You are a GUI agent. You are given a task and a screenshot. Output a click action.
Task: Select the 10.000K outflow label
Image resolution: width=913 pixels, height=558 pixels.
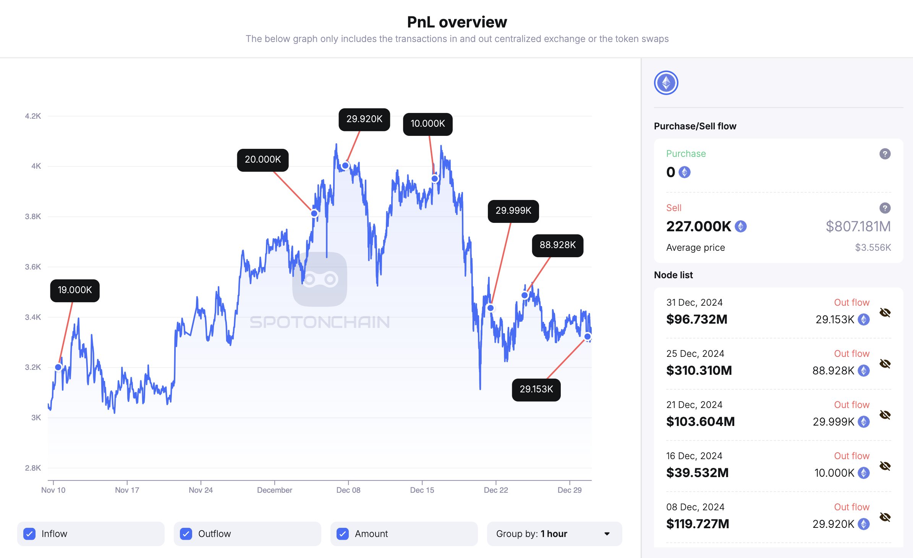point(428,124)
